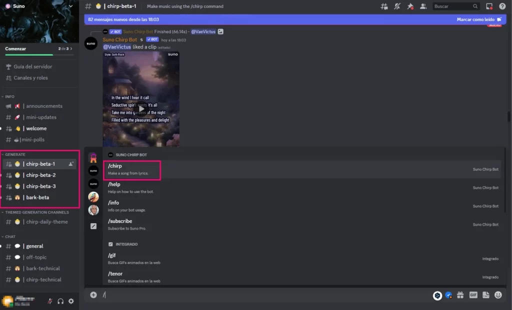Open pinned messages icon
The width and height of the screenshot is (512, 310).
click(410, 6)
